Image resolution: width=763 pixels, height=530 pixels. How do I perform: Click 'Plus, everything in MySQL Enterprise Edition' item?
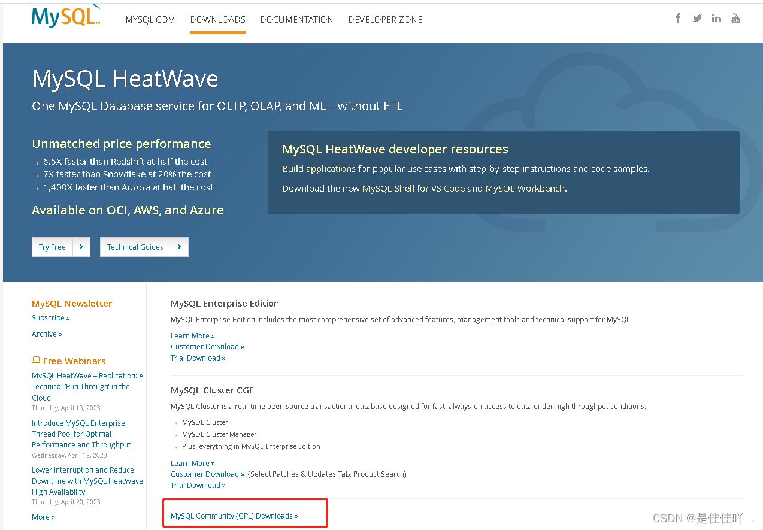(x=251, y=446)
